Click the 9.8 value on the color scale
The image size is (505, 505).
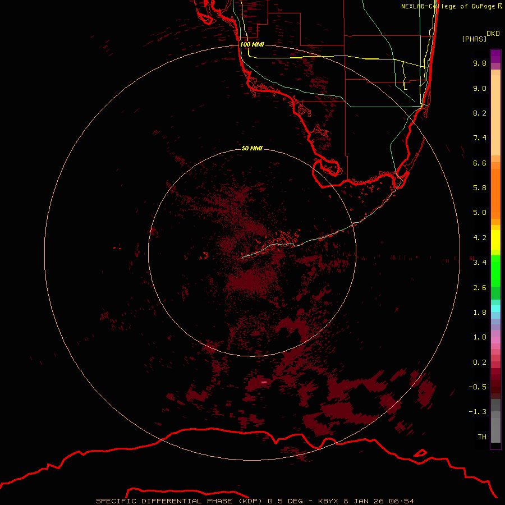point(480,63)
